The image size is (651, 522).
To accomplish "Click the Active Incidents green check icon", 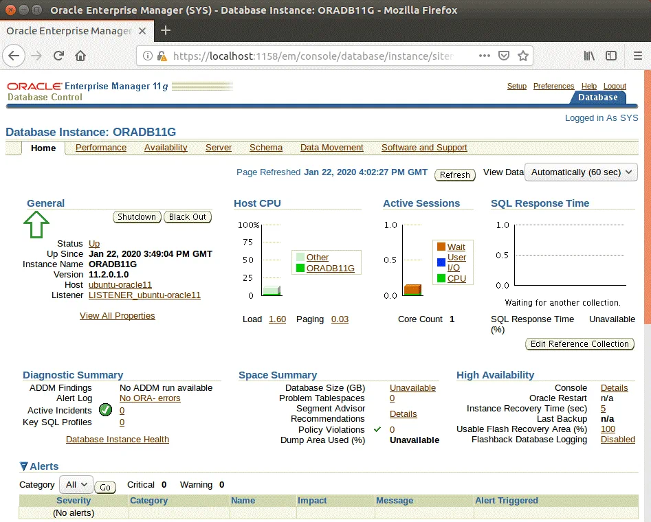I will [105, 410].
